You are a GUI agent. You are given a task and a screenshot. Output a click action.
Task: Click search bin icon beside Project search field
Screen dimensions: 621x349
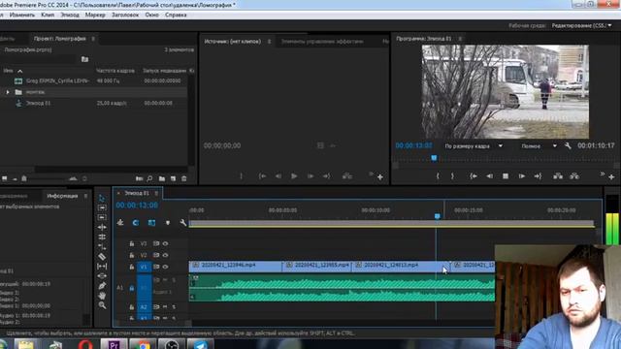[x=84, y=59]
